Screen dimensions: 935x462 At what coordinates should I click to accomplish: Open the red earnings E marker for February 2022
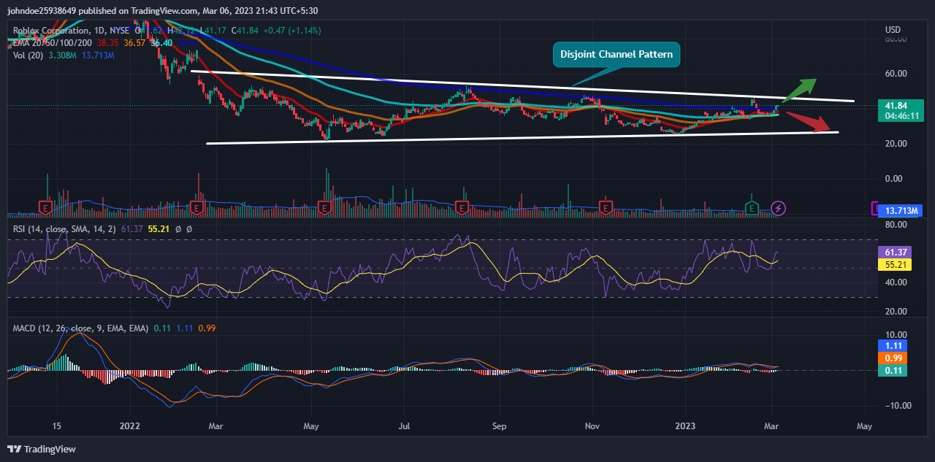point(196,208)
